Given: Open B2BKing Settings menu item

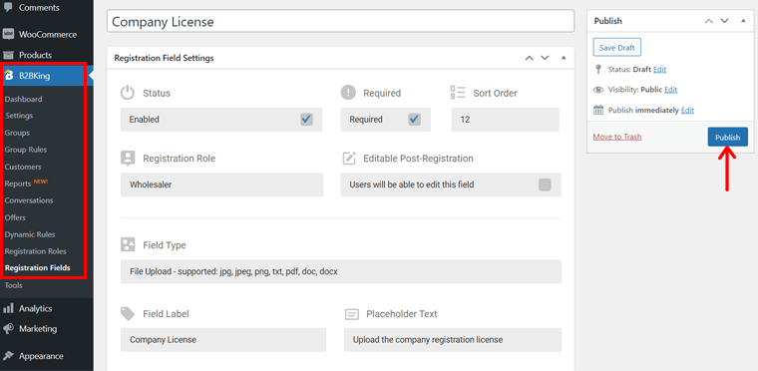Looking at the screenshot, I should pyautogui.click(x=19, y=116).
